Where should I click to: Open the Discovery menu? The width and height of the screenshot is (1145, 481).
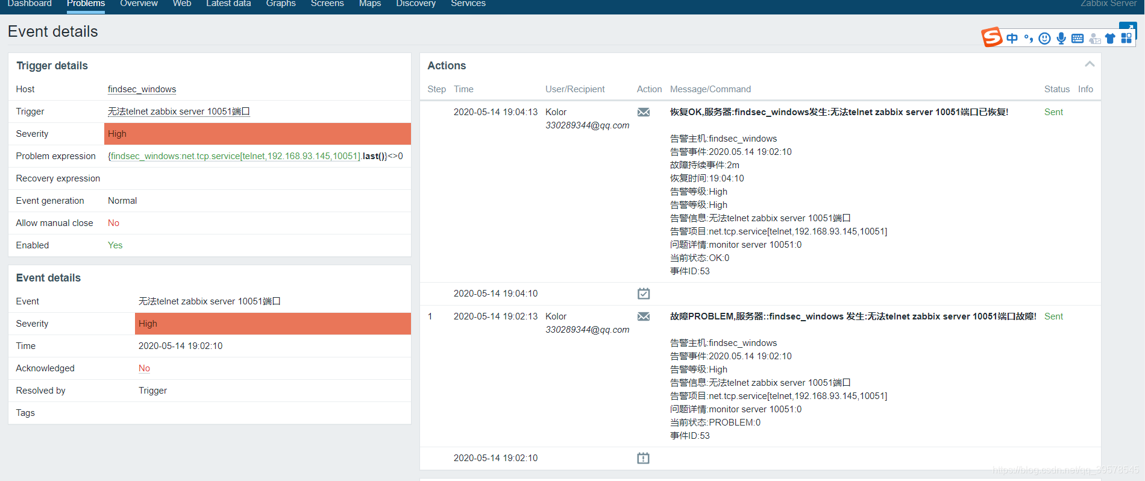coord(416,4)
